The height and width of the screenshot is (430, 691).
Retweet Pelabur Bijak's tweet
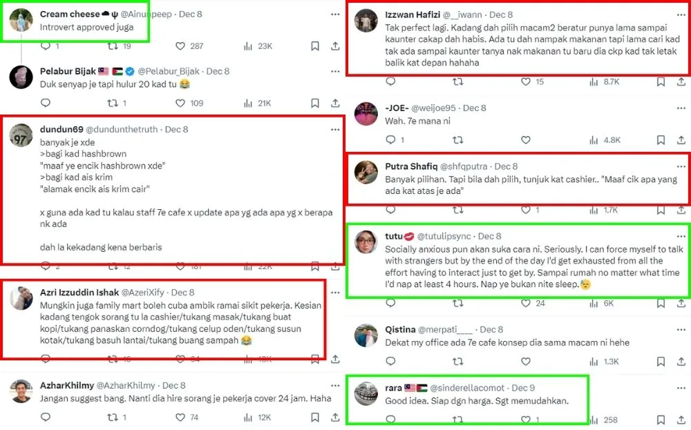pyautogui.click(x=113, y=104)
